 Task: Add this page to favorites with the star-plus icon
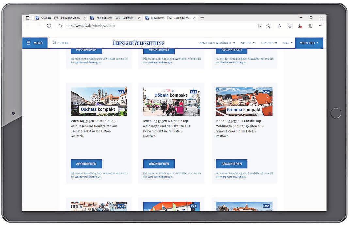(269, 26)
